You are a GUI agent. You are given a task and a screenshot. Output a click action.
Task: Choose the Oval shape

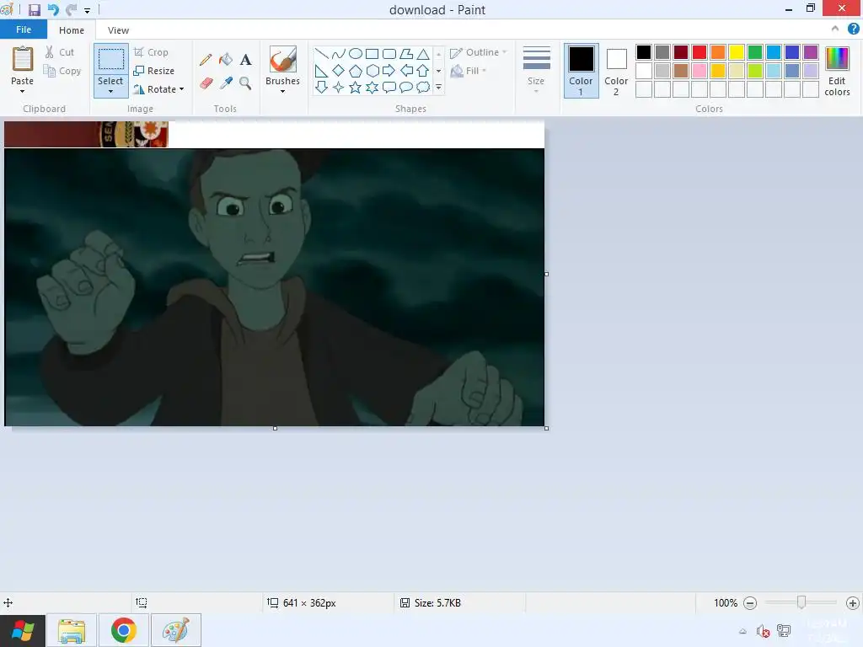356,53
